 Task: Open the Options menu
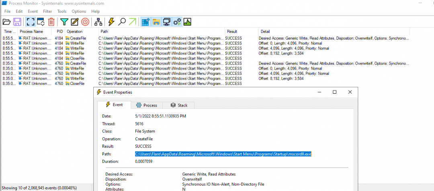79,11
